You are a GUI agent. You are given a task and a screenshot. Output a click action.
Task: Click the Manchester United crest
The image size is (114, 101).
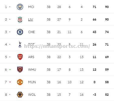pyautogui.click(x=20, y=82)
